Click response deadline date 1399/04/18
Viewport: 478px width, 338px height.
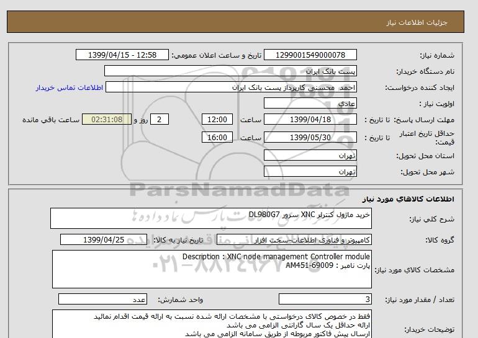[310, 119]
